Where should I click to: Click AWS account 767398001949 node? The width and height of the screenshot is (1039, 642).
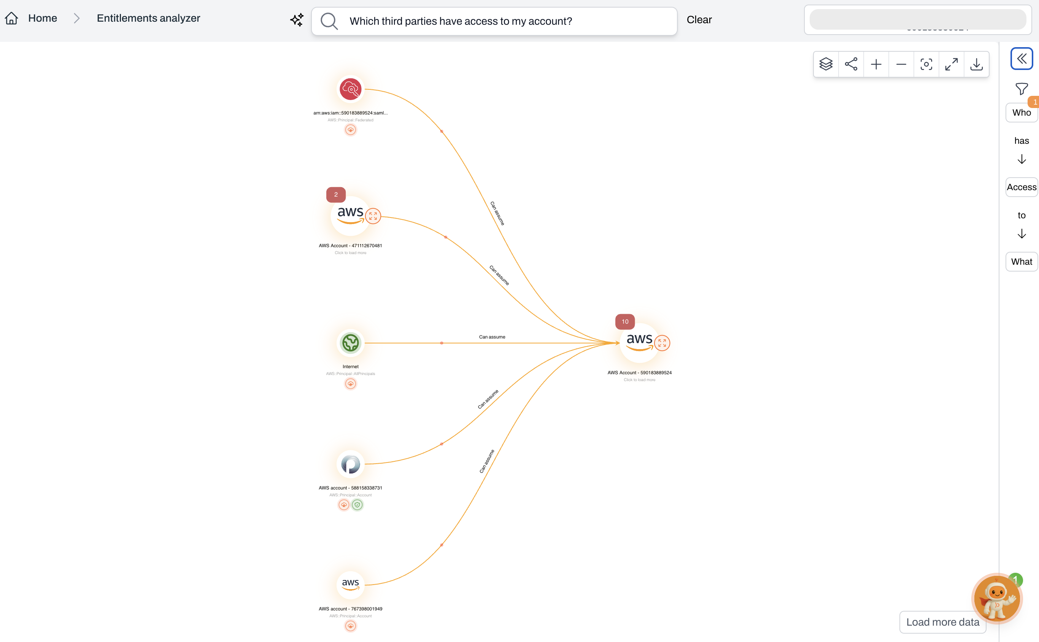[350, 585]
